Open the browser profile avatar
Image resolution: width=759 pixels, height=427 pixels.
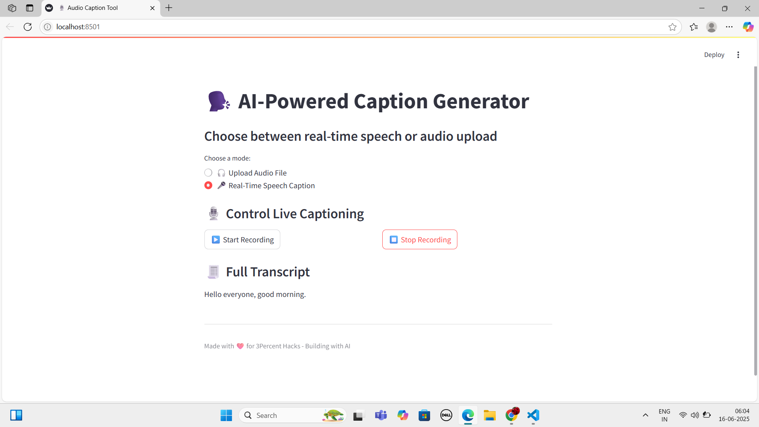pyautogui.click(x=712, y=27)
